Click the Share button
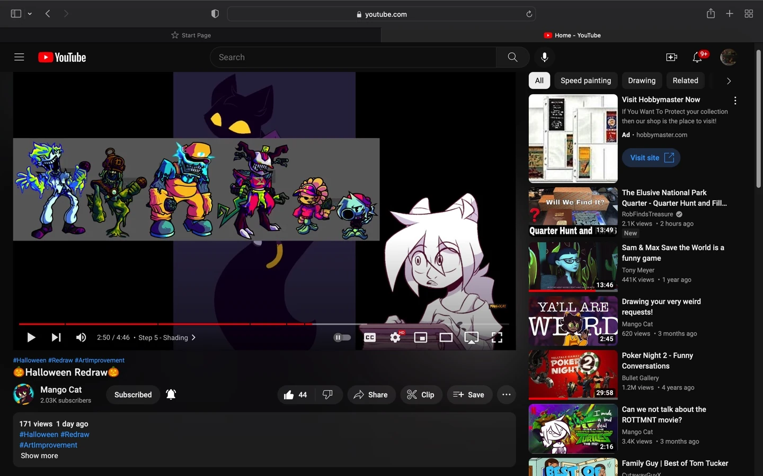 371,395
